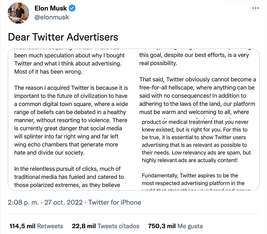Click the 27 oct. 2022 date
The height and width of the screenshot is (234, 267).
coord(64,202)
